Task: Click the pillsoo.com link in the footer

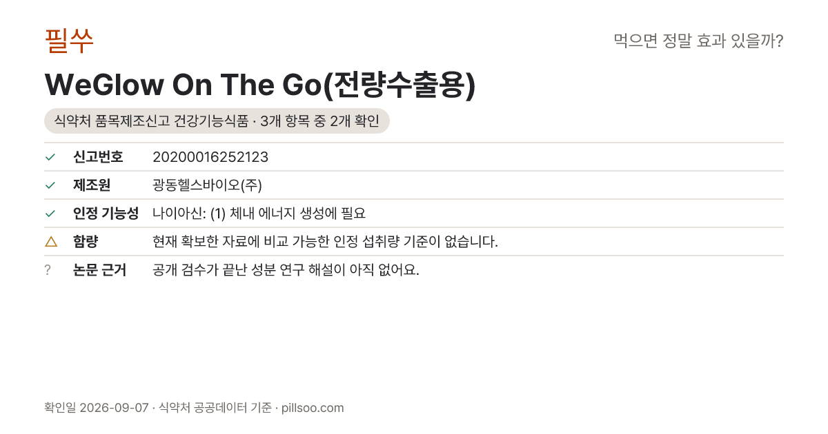Action: [313, 408]
